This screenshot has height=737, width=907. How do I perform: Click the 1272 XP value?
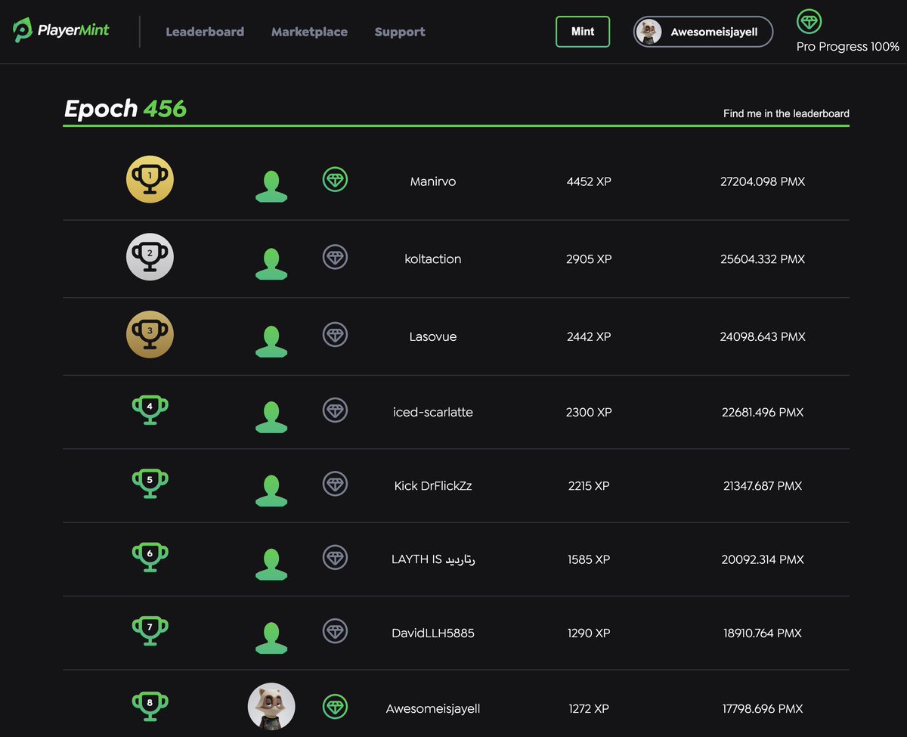click(x=589, y=708)
